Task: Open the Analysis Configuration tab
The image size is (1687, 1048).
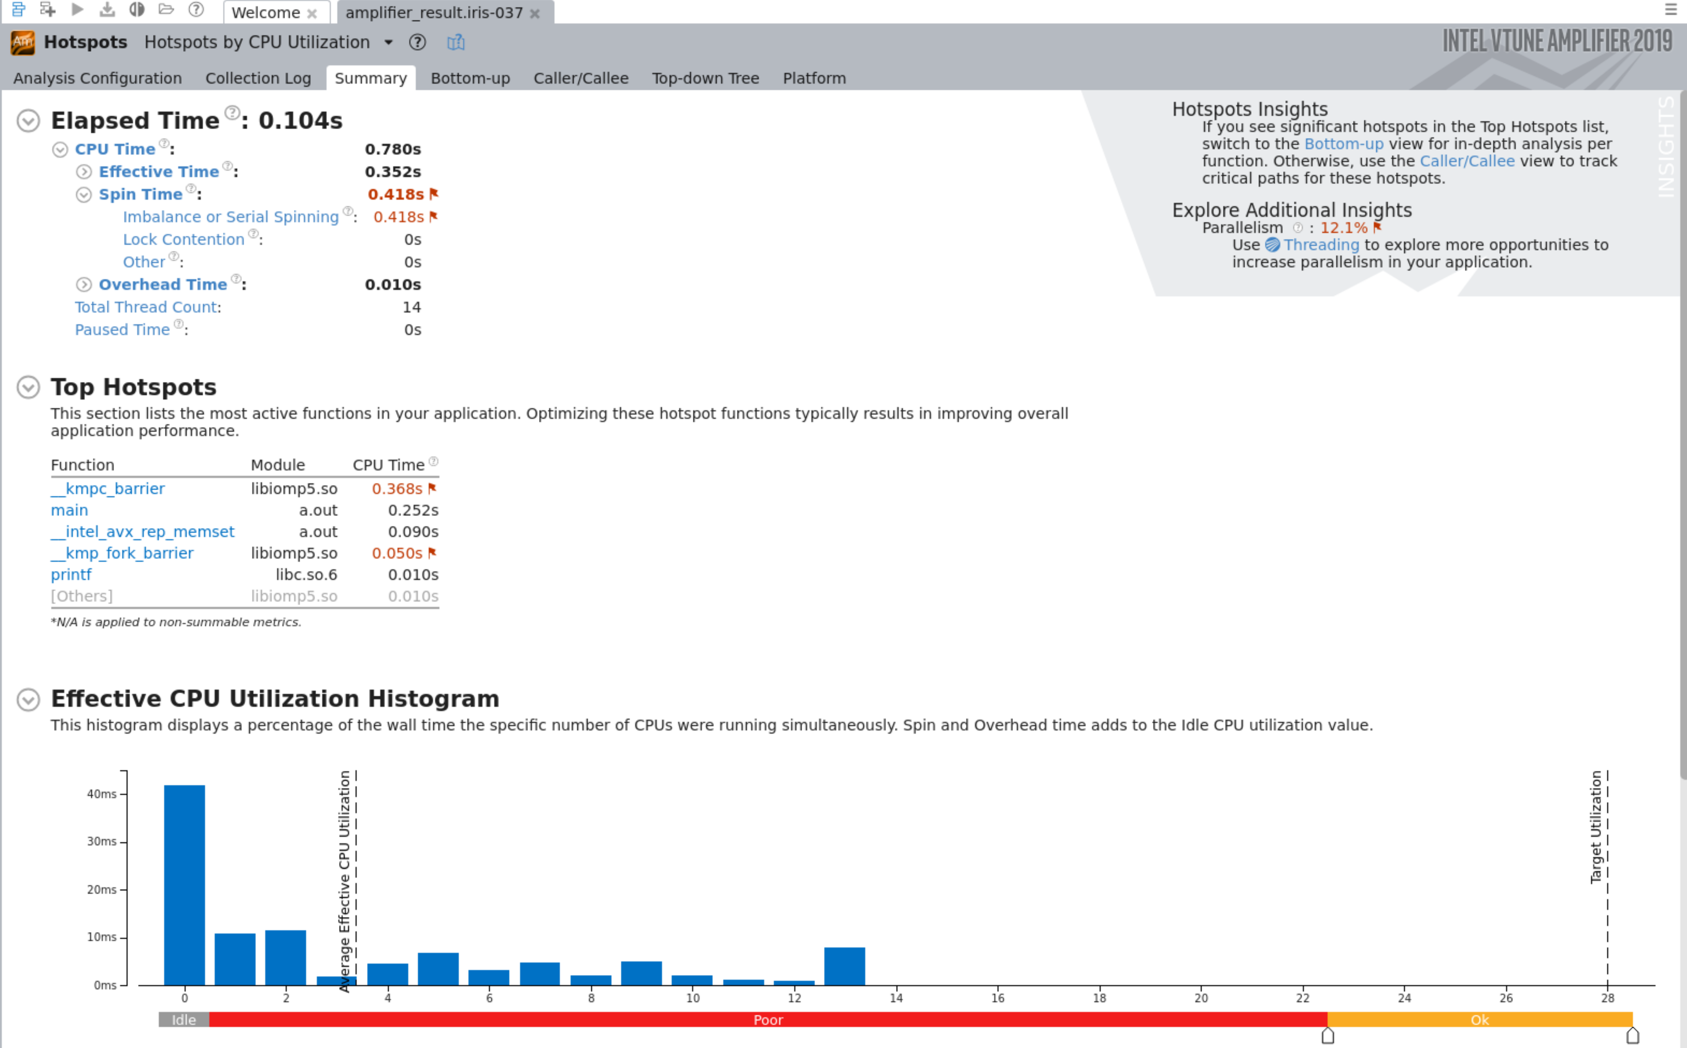Action: tap(98, 78)
